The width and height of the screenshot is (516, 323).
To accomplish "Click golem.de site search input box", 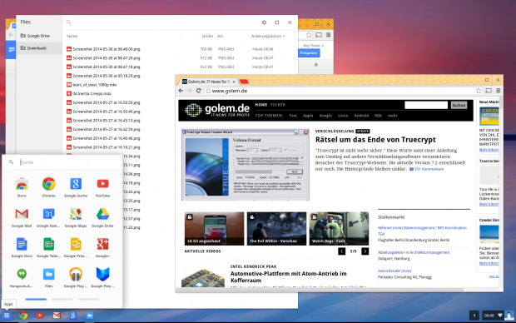I will point(426,105).
